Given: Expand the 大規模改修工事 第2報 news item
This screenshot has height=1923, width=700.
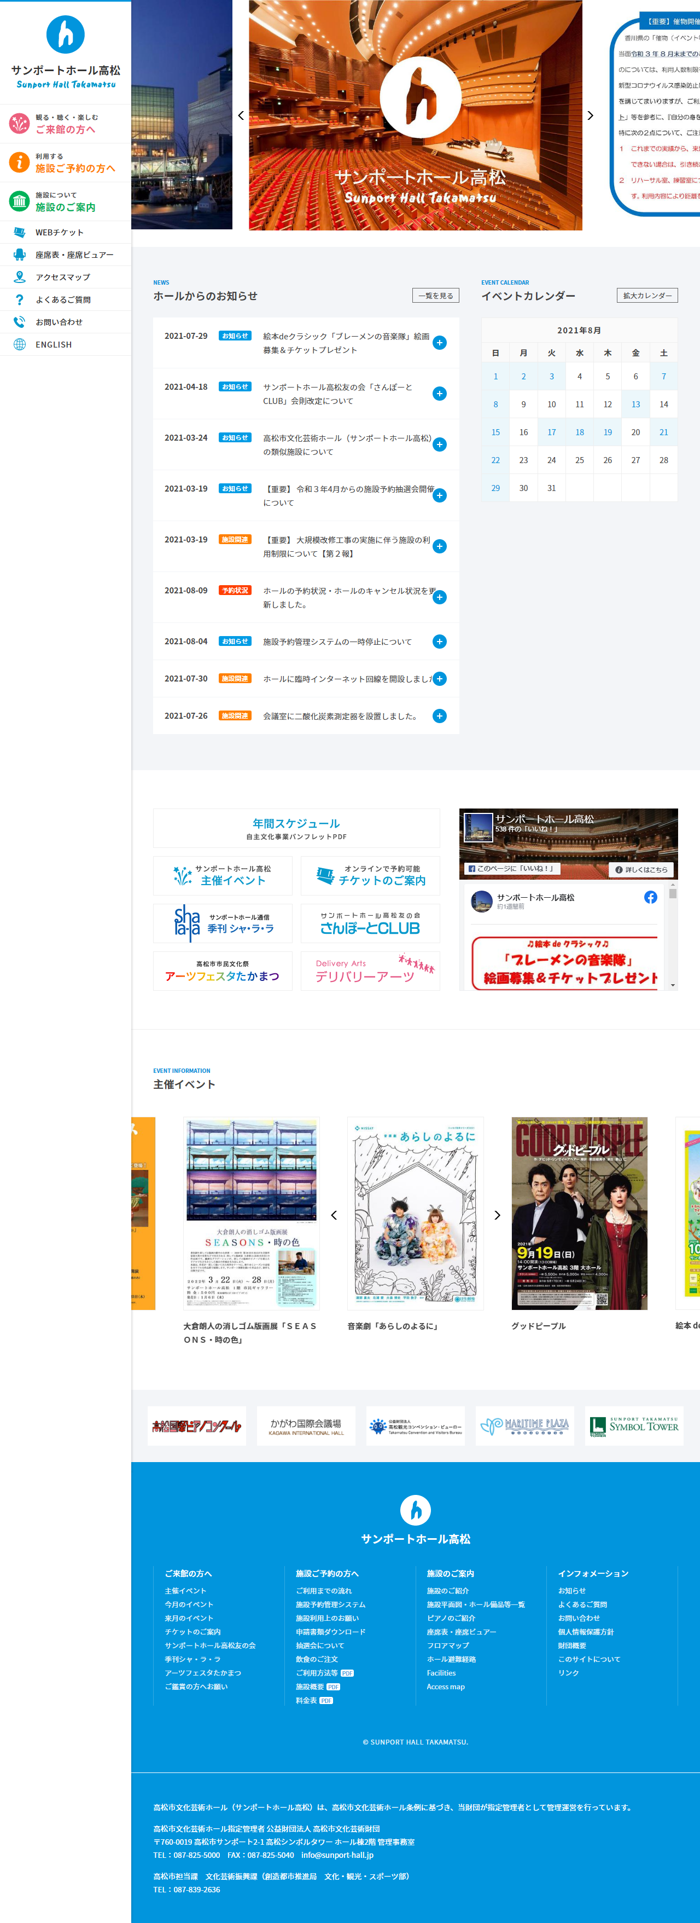Looking at the screenshot, I should click(x=440, y=546).
